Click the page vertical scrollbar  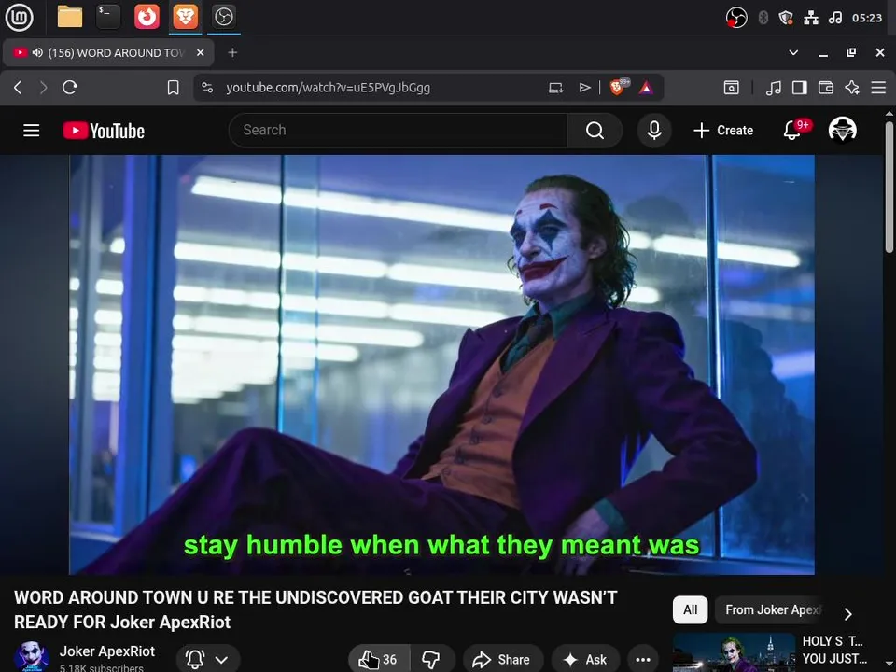pos(889,189)
